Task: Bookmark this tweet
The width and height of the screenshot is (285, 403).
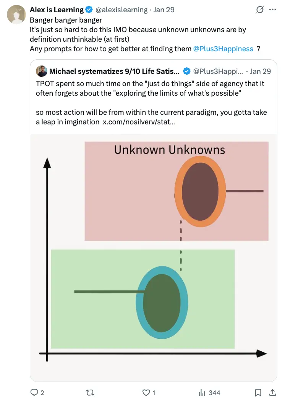Action: click(258, 392)
